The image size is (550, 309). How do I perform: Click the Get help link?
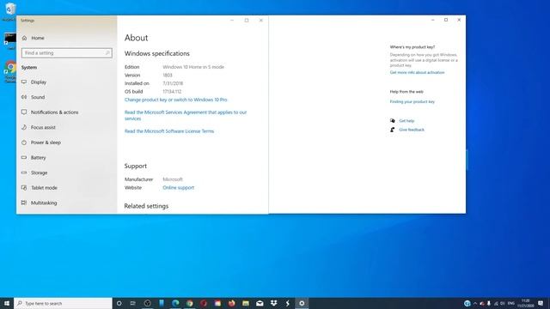(406, 120)
